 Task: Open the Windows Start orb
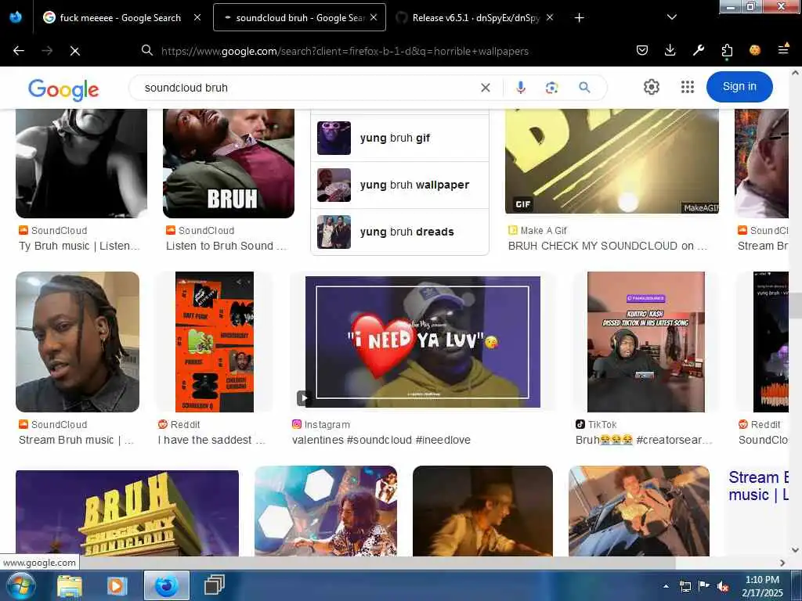(21, 585)
